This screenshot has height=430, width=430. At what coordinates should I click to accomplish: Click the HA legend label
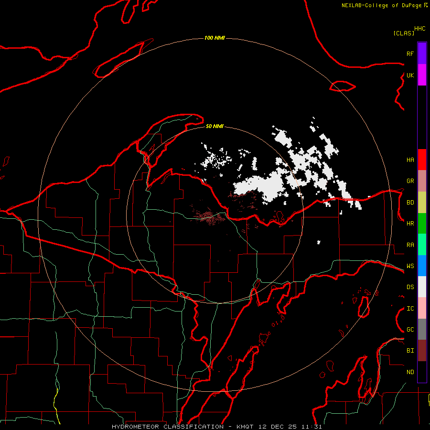click(x=410, y=160)
